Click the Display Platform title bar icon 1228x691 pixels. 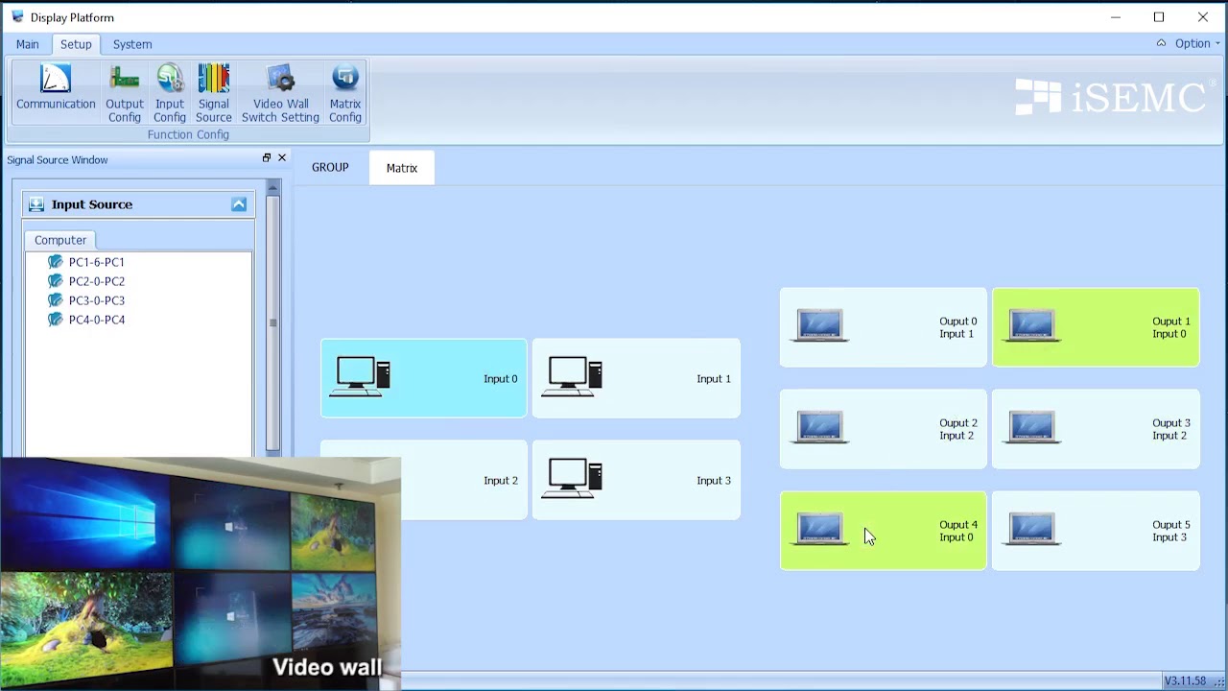[x=17, y=16]
